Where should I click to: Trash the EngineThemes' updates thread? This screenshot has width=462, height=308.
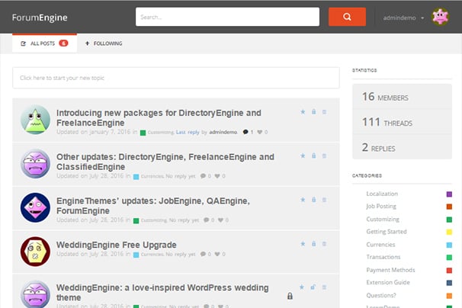coord(324,200)
